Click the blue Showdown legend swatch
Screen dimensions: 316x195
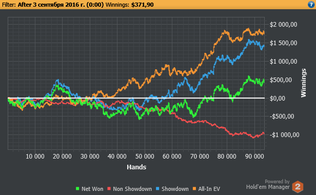click(157, 189)
